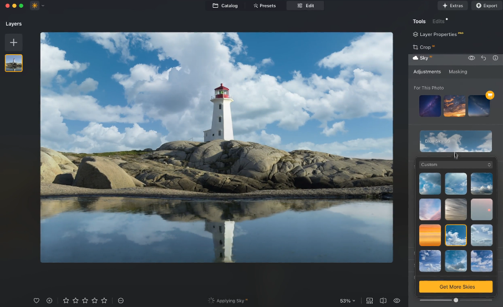Viewport: 503px width, 307px height.
Task: Select the orange sunset sky thumbnail
Action: [x=430, y=235]
